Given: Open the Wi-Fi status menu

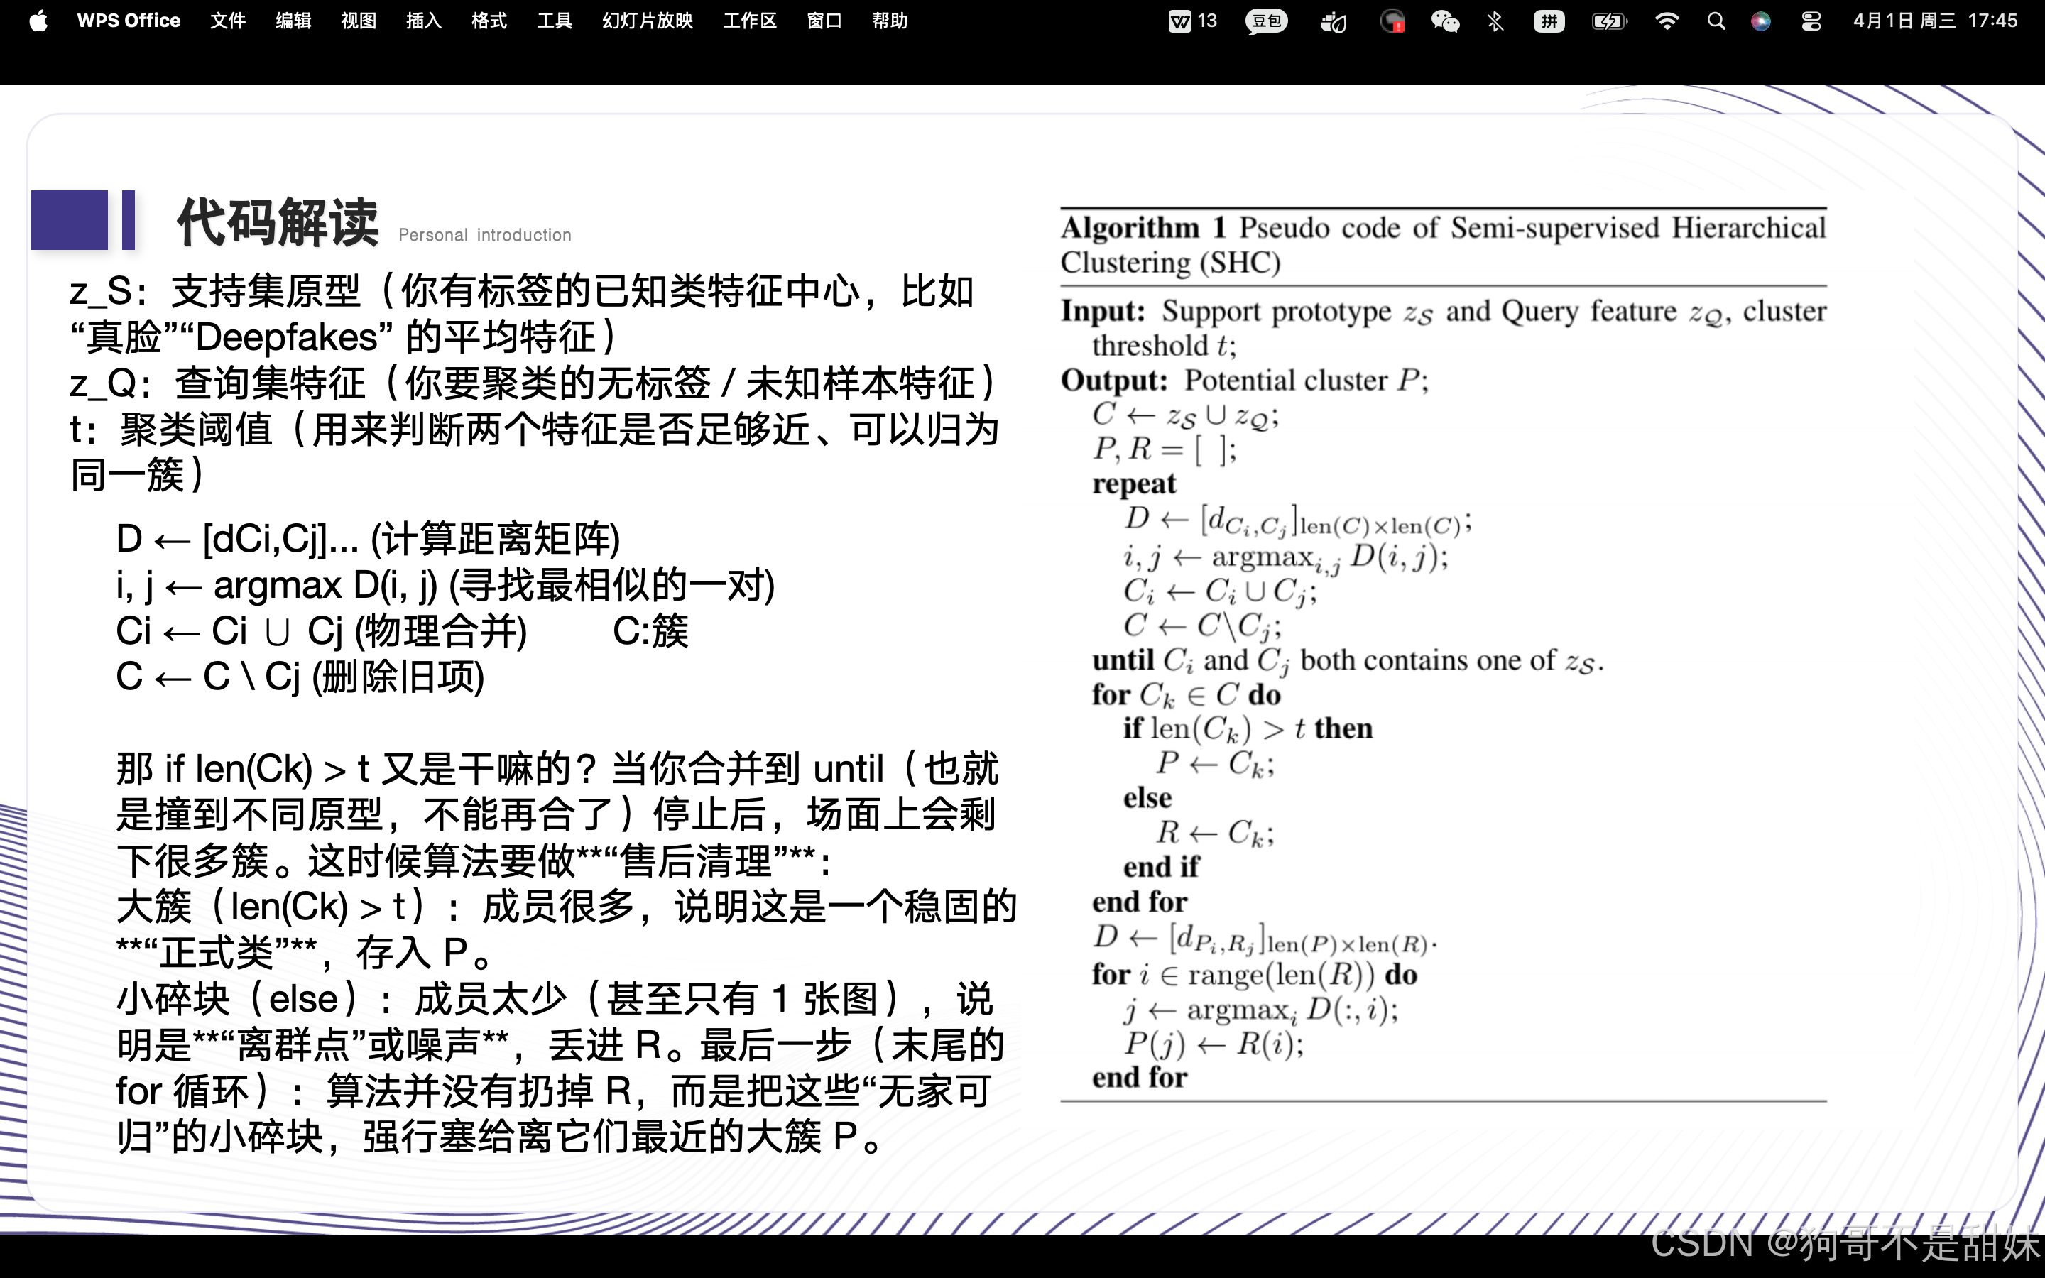Looking at the screenshot, I should click(x=1667, y=21).
